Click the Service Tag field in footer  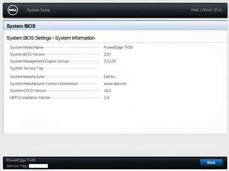tap(38, 166)
